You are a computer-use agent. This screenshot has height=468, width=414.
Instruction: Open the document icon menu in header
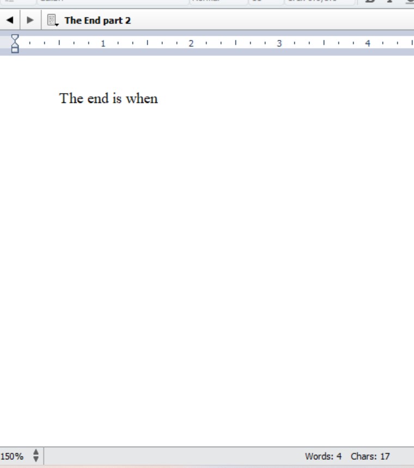point(53,21)
